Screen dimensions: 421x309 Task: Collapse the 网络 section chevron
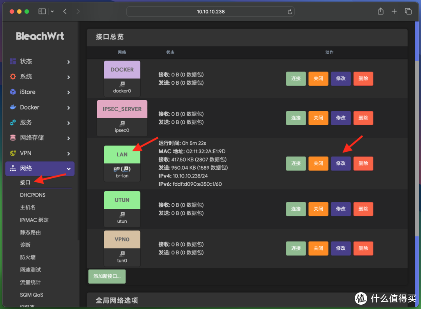(69, 169)
